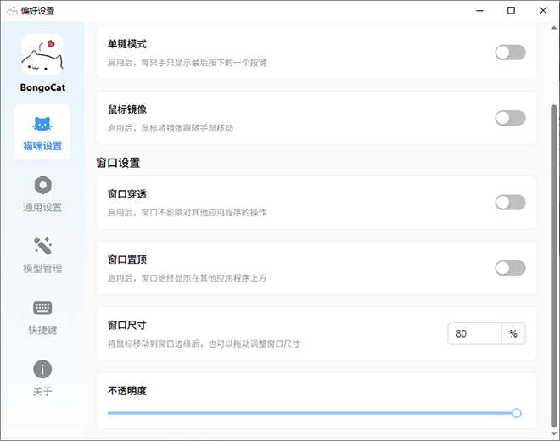
Task: Click the 窗口穿透 description text
Action: [188, 213]
